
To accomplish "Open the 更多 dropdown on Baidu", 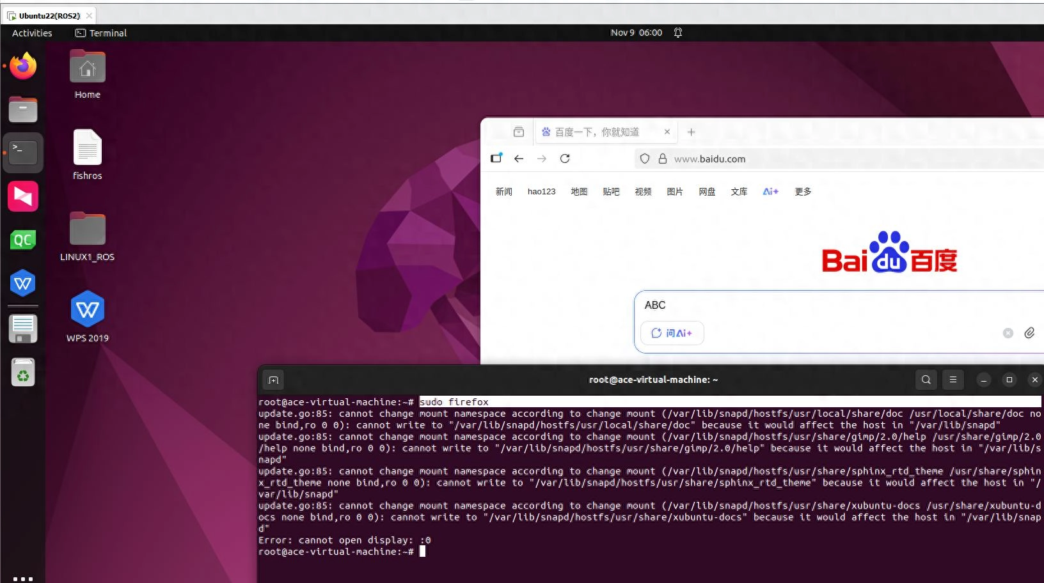I will click(802, 191).
